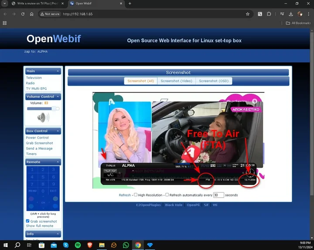Click the browser back arrow

click(5, 14)
